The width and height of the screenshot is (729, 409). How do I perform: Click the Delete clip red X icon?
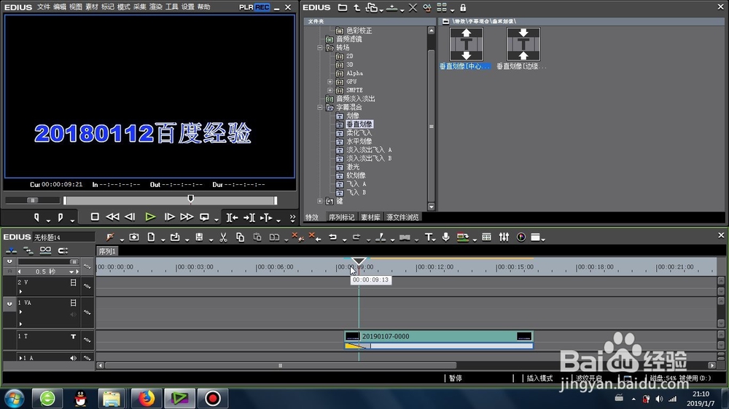point(297,237)
